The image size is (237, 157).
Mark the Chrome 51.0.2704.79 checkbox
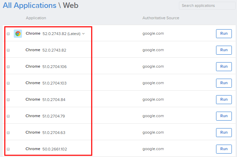point(8,116)
